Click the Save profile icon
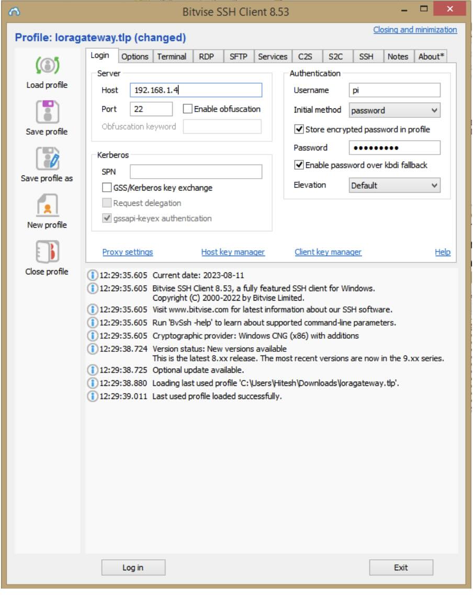 pyautogui.click(x=47, y=112)
